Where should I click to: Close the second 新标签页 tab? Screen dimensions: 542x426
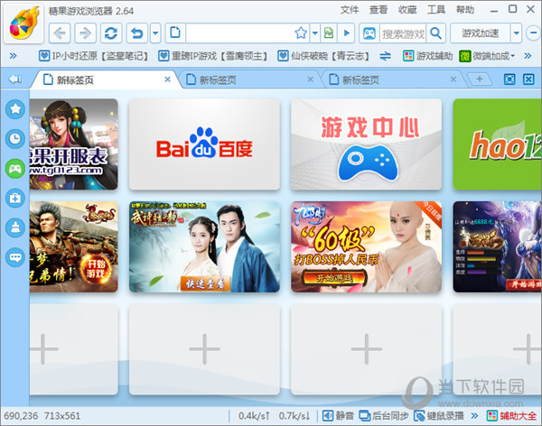(x=311, y=79)
